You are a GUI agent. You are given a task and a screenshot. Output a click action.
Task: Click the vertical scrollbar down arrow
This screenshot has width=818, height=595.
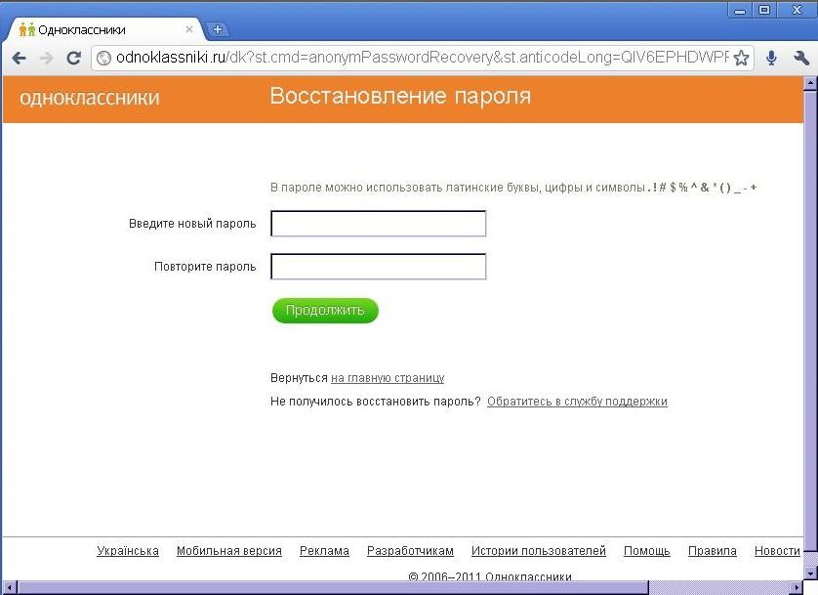[x=810, y=574]
